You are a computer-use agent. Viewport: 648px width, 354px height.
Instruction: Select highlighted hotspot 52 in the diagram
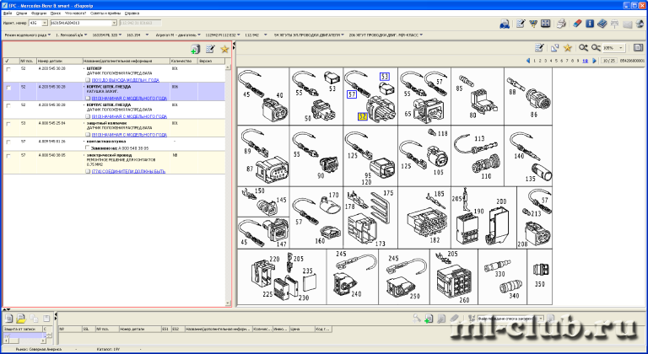pyautogui.click(x=363, y=116)
